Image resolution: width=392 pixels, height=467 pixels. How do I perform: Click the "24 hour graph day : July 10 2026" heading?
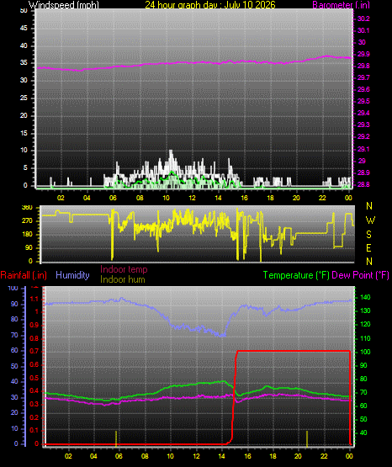point(210,5)
